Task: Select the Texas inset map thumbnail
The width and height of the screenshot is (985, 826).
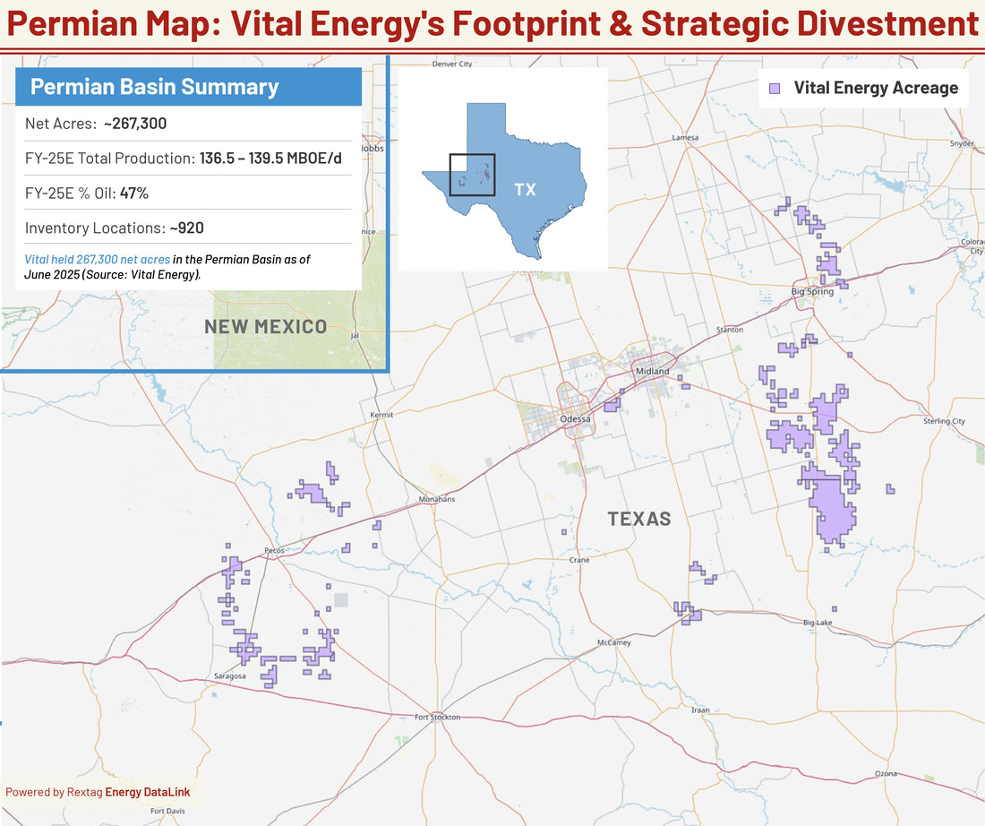Action: tap(503, 170)
